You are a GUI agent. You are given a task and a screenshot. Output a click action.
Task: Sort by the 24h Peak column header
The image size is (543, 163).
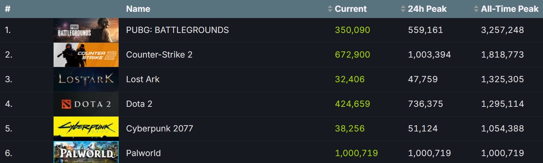coord(427,9)
